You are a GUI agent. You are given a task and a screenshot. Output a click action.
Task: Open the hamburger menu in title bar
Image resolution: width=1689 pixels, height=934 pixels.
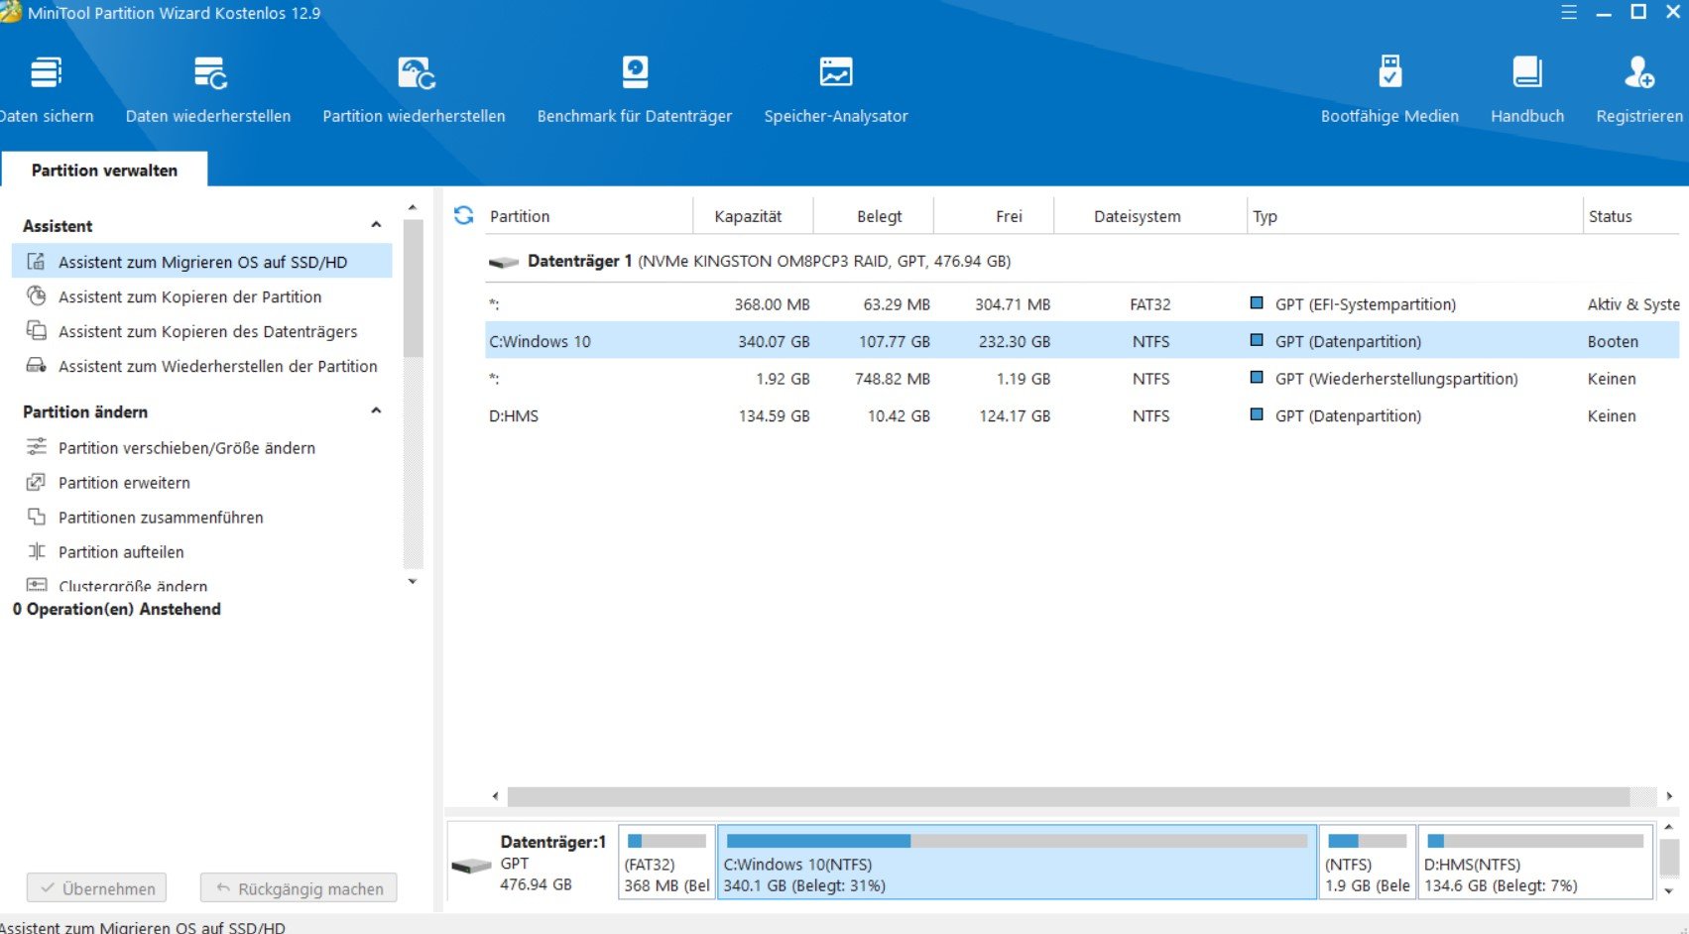pos(1569,13)
